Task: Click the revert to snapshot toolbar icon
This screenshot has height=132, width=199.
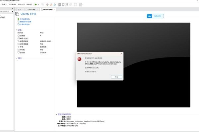Action: (x=51, y=5)
